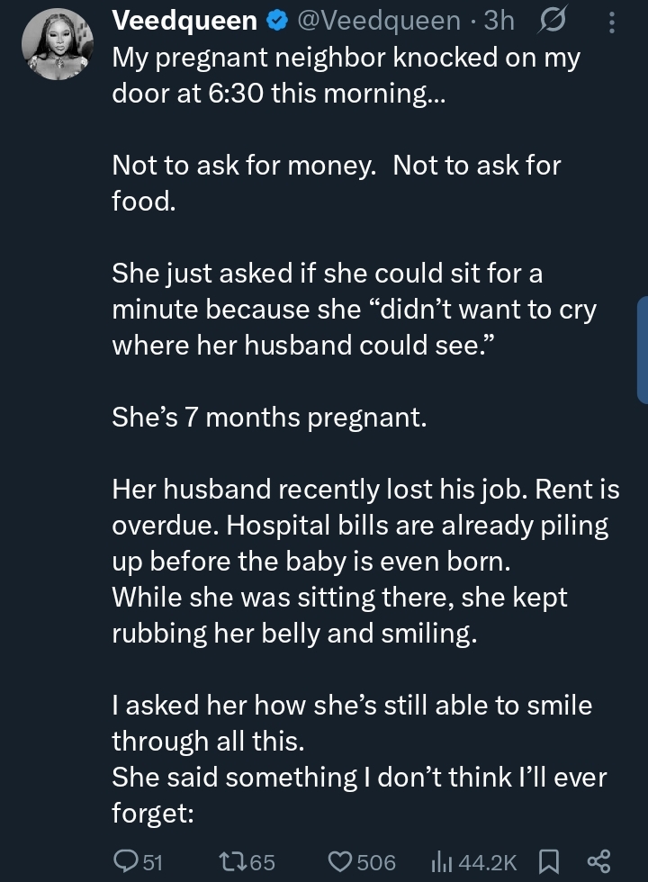648x882 pixels.
Task: Open the views analytics bar icon
Action: [x=442, y=861]
